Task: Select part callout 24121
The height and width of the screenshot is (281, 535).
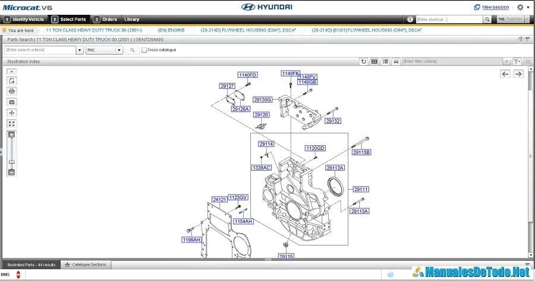Action: [219, 200]
